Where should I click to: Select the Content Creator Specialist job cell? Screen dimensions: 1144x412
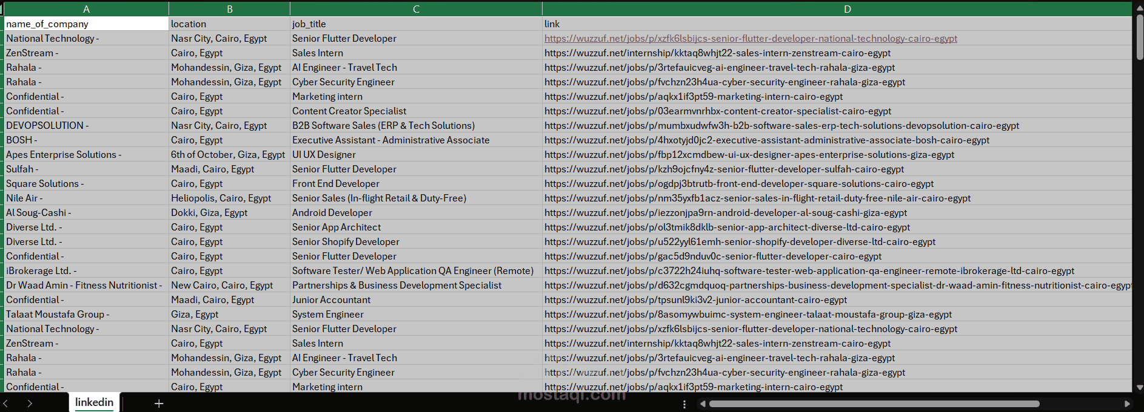(416, 111)
